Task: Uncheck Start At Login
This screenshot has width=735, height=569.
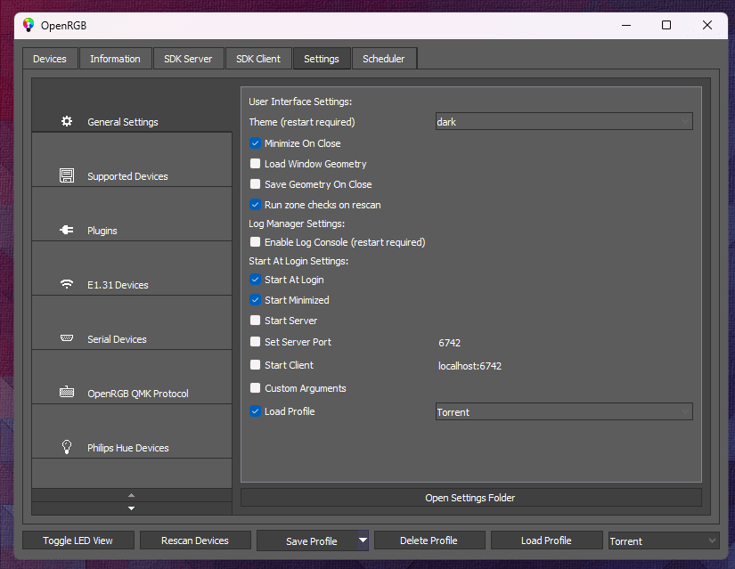Action: coord(255,280)
